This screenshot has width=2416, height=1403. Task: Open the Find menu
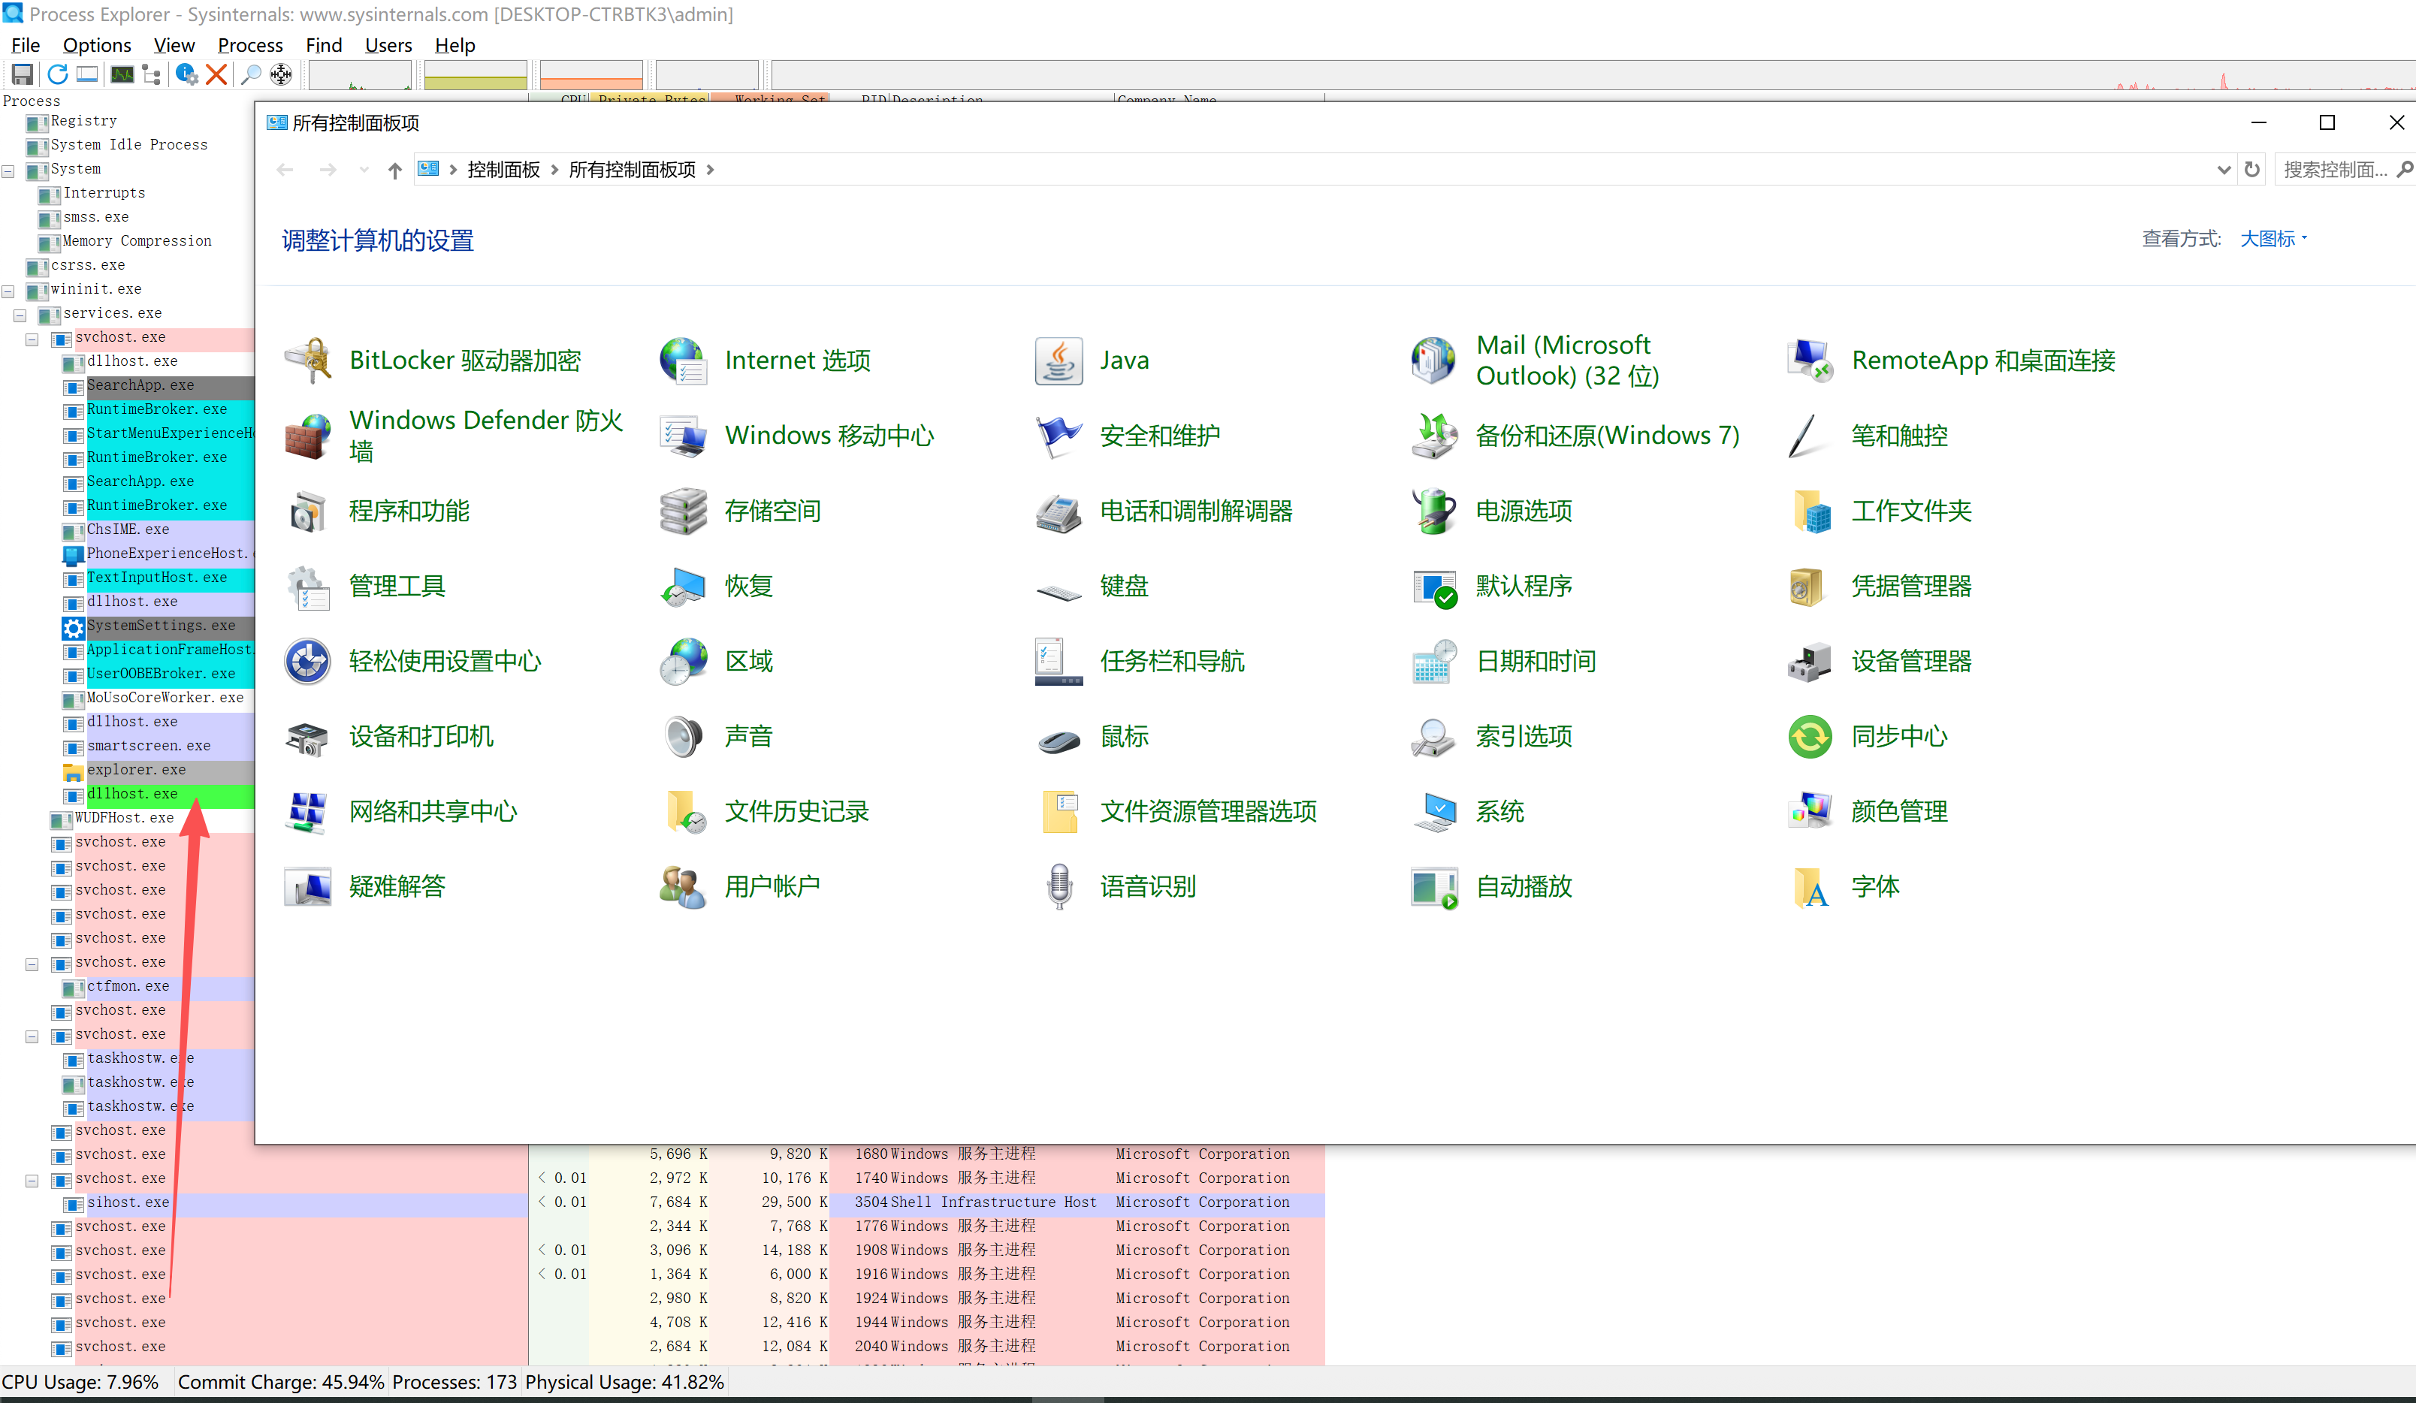click(323, 45)
